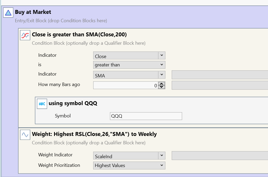Select the 'using symbol QQQ' qualifier header
The width and height of the screenshot is (268, 177).
pyautogui.click(x=73, y=103)
